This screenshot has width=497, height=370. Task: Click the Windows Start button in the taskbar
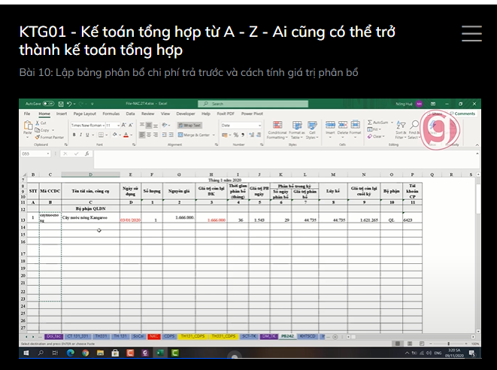[x=26, y=352]
